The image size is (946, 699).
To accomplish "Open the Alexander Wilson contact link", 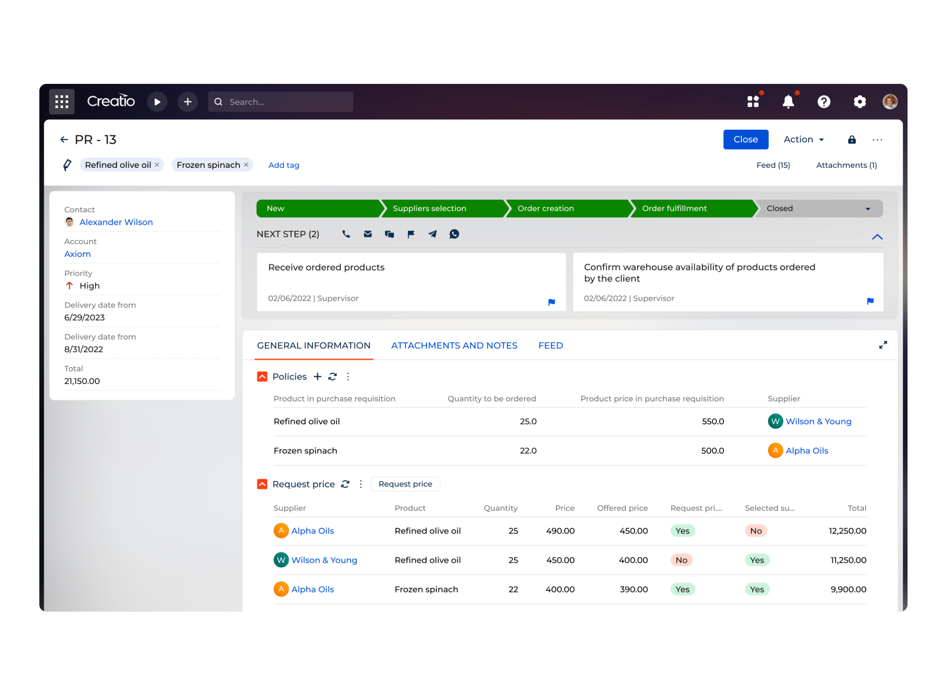I will [116, 222].
